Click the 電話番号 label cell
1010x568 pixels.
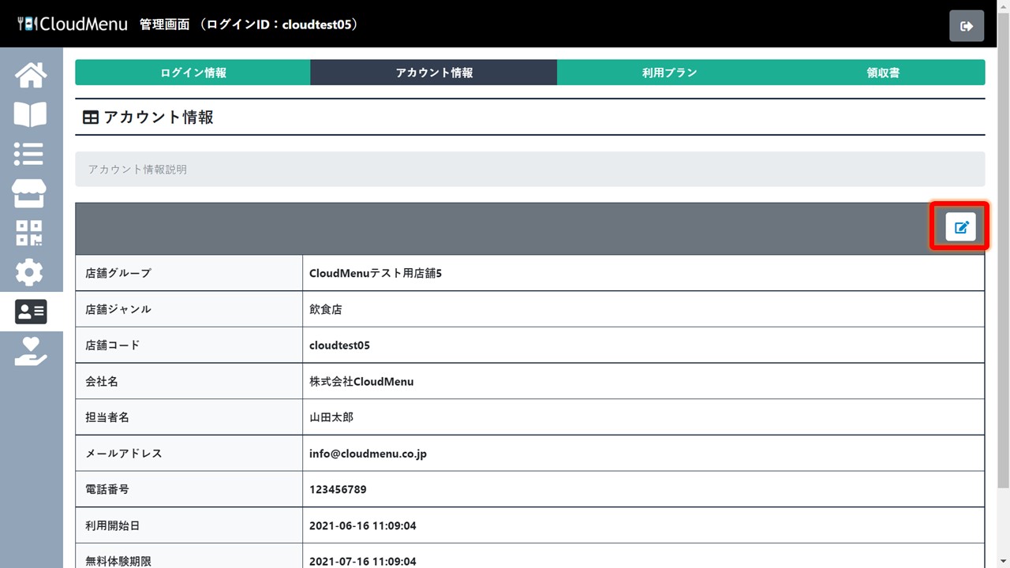(189, 490)
